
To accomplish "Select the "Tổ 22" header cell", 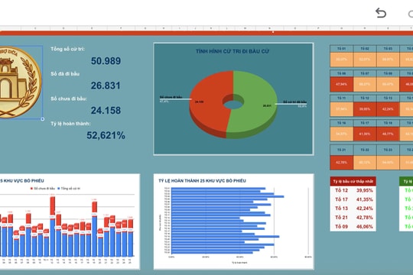I will [x=365, y=150].
